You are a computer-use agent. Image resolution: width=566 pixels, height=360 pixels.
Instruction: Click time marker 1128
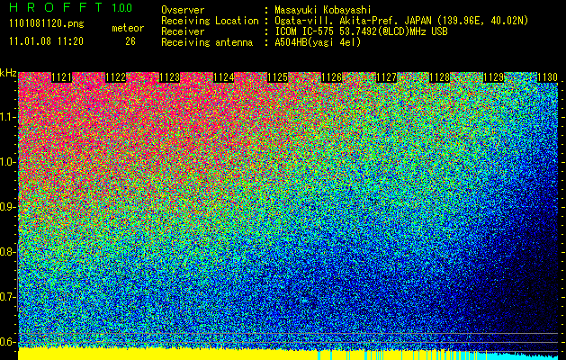(440, 77)
